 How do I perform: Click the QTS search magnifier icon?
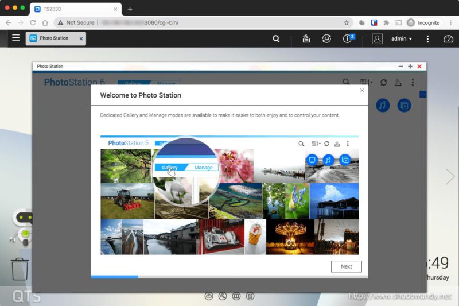276,39
